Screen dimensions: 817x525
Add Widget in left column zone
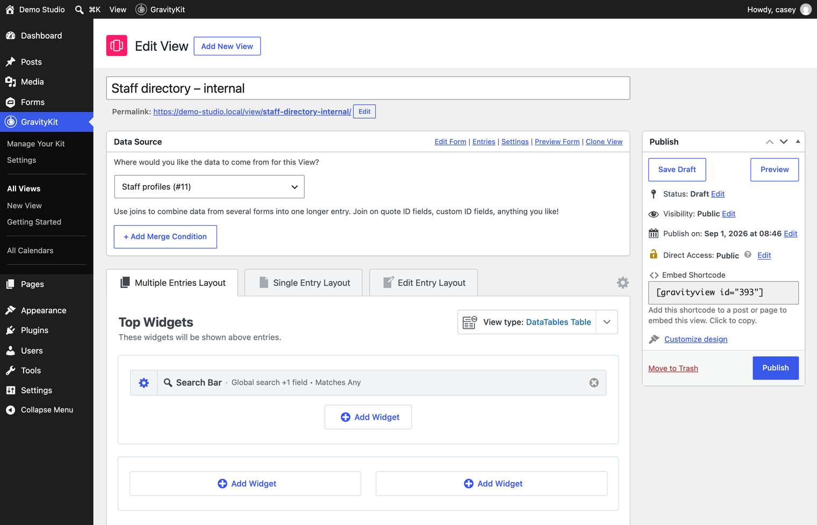tap(245, 484)
